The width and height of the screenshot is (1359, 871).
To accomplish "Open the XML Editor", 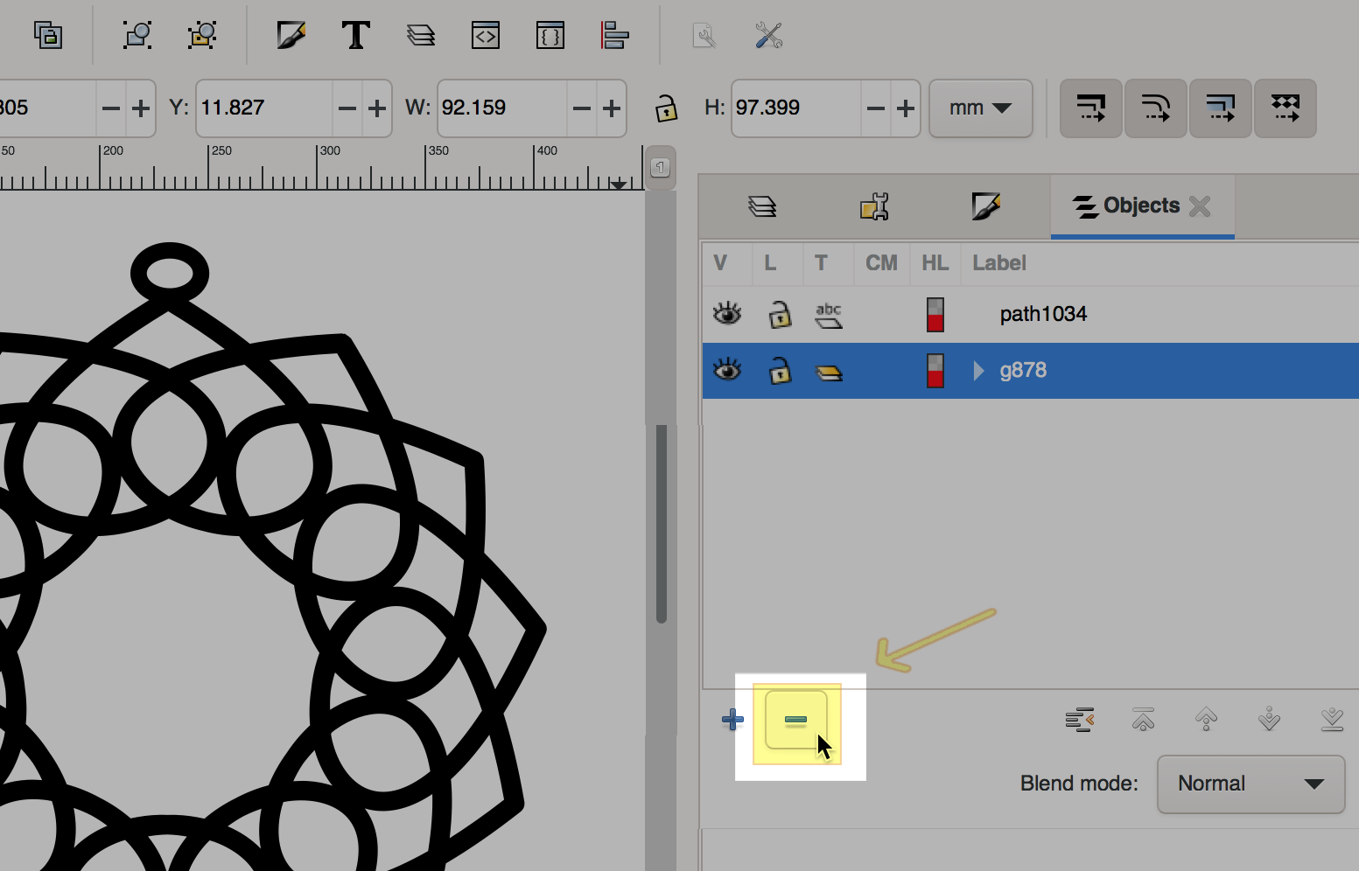I will click(x=486, y=36).
